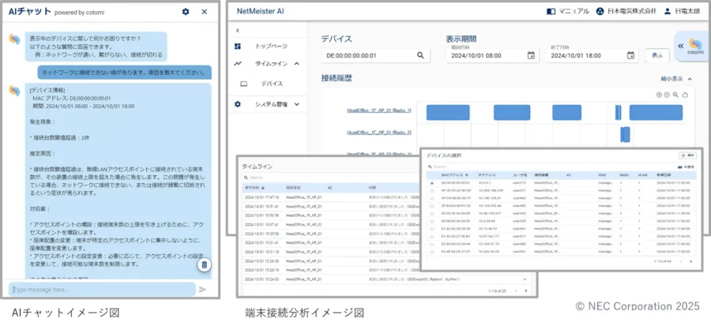Click the refresh button in device selection
Image resolution: width=711 pixels, height=330 pixels.
coord(687,156)
